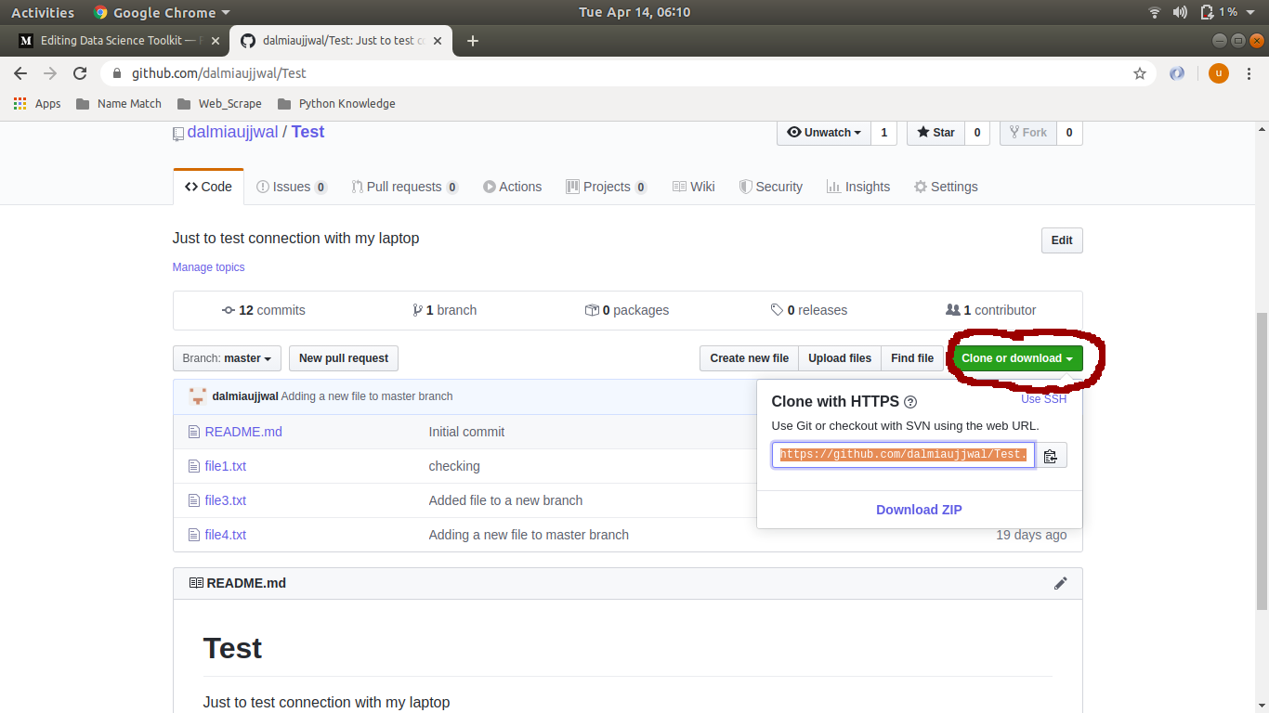Viewport: 1269px width, 713px height.
Task: Open the Test repository name link
Action: tap(307, 132)
